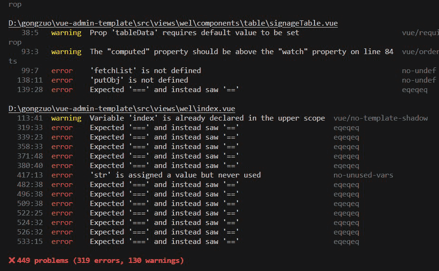The height and width of the screenshot is (271, 439).
Task: Click line position 319:33 error
Action: coord(30,128)
